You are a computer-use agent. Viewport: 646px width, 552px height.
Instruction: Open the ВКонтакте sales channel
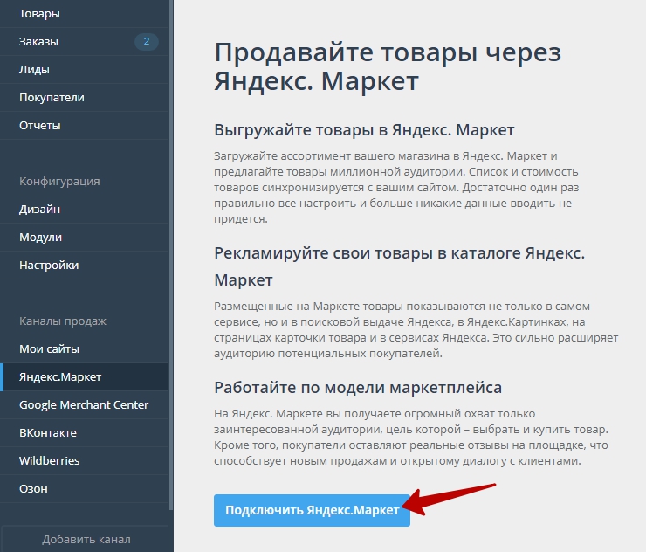click(84, 433)
